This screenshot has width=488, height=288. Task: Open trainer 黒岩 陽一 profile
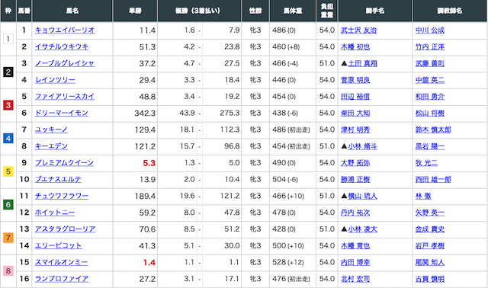click(430, 146)
